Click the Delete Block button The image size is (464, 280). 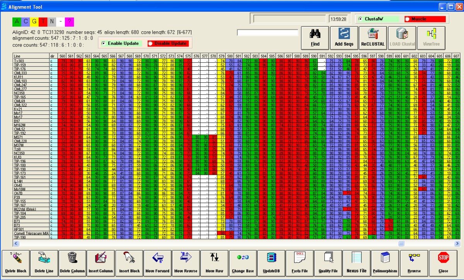click(16, 263)
